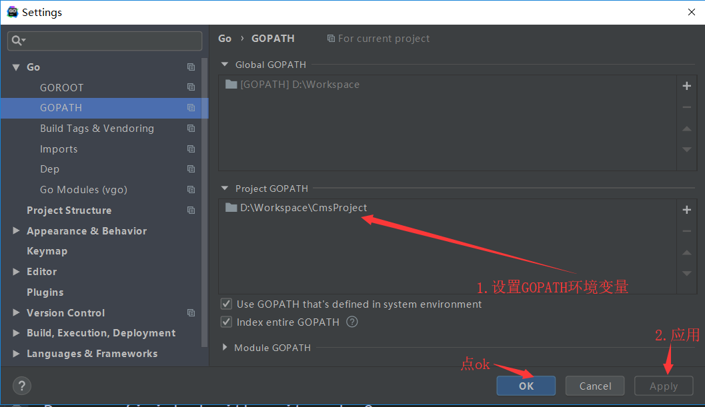
Task: Click project-level icon next to Version Control
Action: (191, 313)
